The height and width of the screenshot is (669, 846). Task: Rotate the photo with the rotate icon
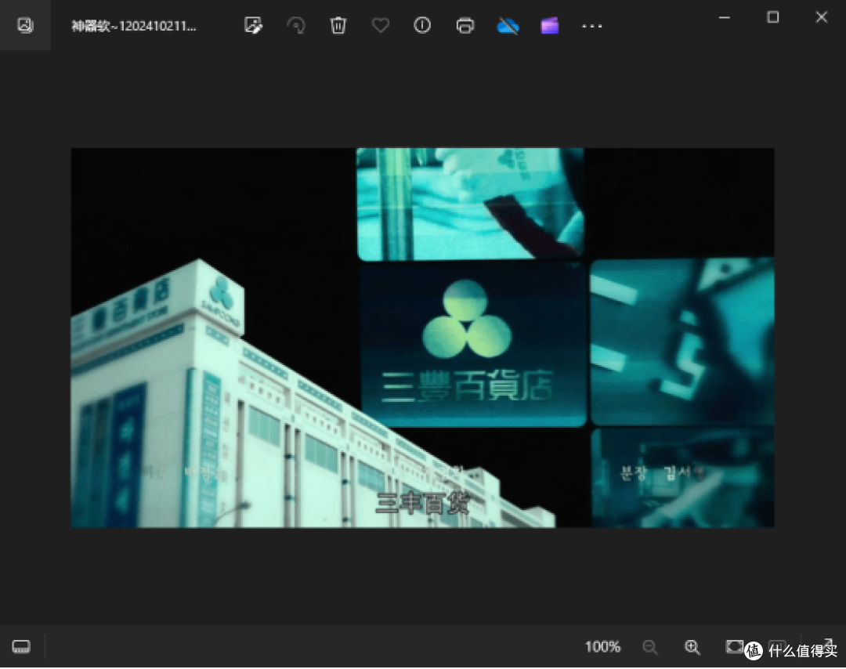(x=295, y=25)
